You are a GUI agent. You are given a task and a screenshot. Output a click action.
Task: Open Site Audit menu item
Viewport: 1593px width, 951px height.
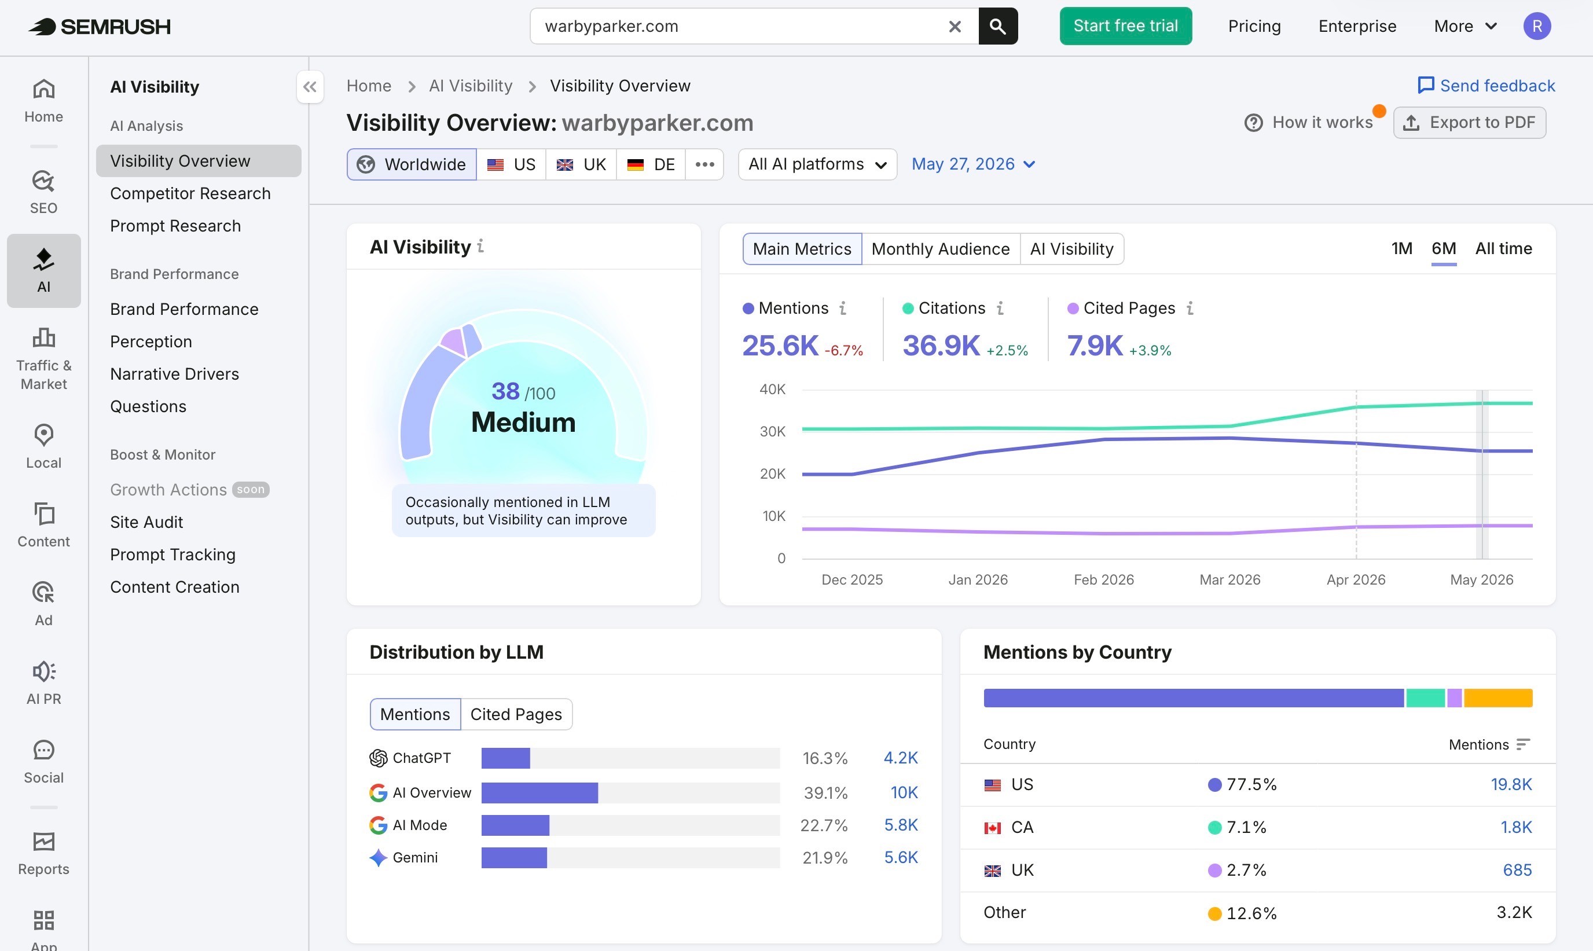tap(147, 522)
